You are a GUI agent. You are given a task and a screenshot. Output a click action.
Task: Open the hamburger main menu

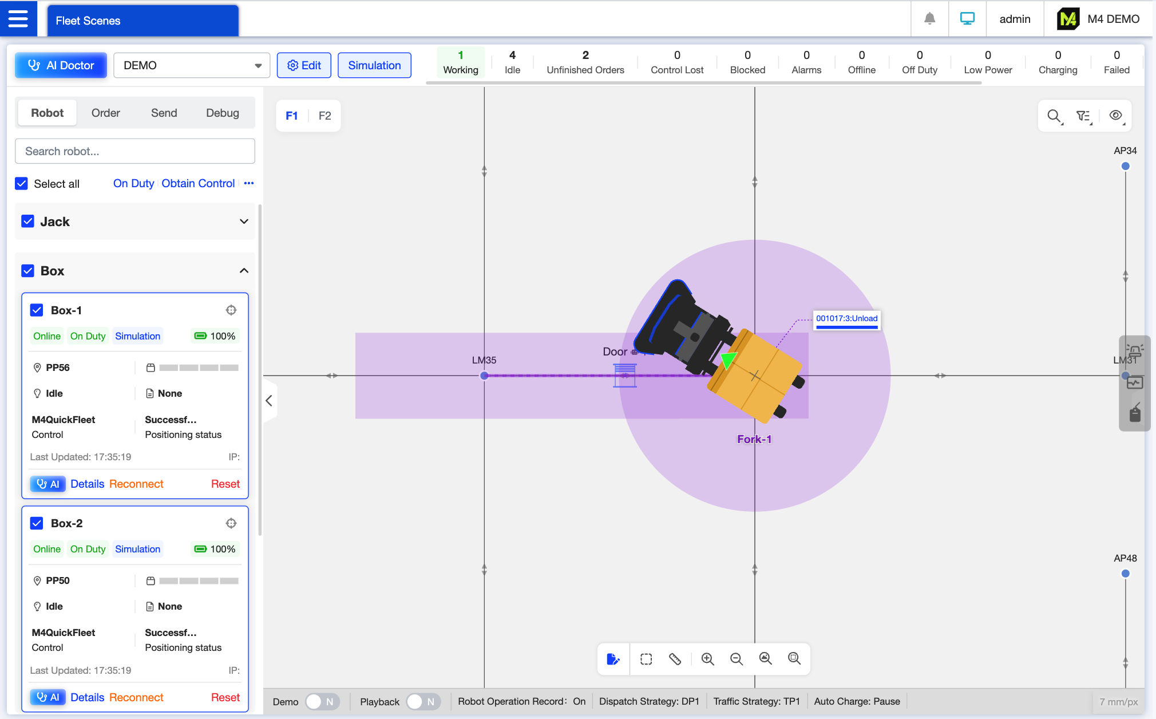pos(18,19)
